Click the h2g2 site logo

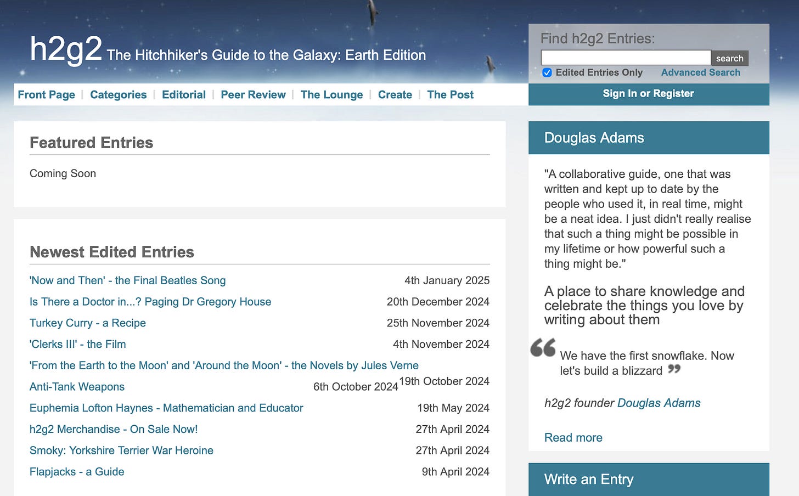pos(66,49)
